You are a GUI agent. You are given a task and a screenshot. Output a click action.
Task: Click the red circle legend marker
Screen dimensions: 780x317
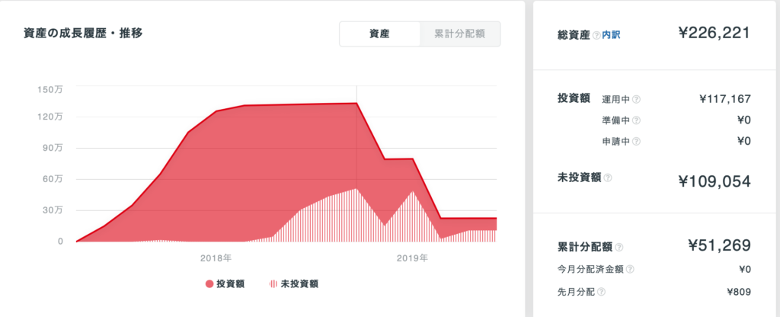[209, 284]
